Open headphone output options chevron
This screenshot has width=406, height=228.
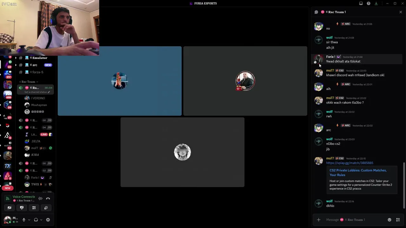41,220
